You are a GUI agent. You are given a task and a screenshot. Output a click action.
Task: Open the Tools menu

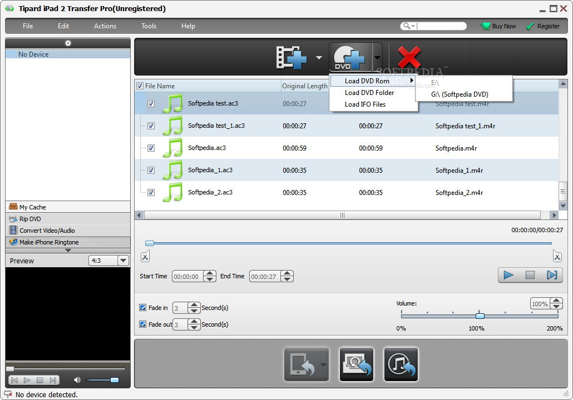[x=149, y=26]
